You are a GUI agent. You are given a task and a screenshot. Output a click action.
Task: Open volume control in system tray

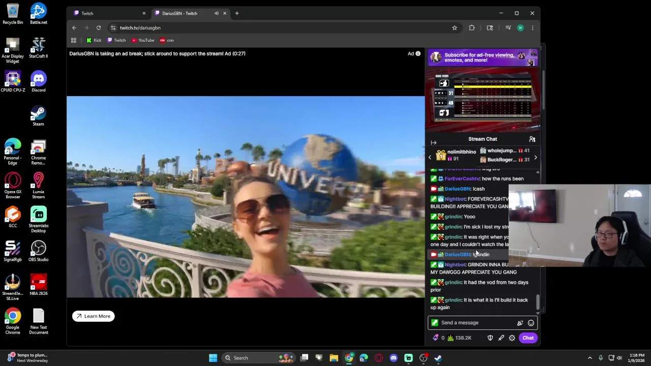click(619, 358)
